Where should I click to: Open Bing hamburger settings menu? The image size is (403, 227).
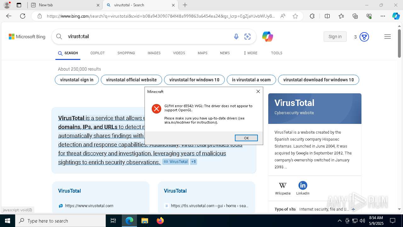pos(388,37)
